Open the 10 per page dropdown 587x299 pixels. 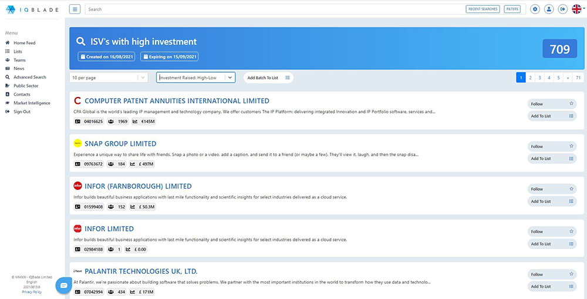109,78
